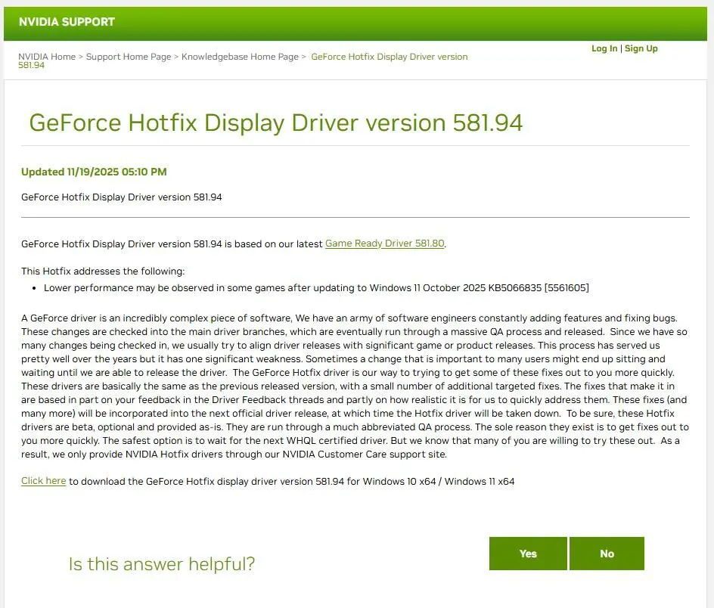Open the NVIDIA Home breadcrumb link
The width and height of the screenshot is (714, 608).
pyautogui.click(x=47, y=56)
